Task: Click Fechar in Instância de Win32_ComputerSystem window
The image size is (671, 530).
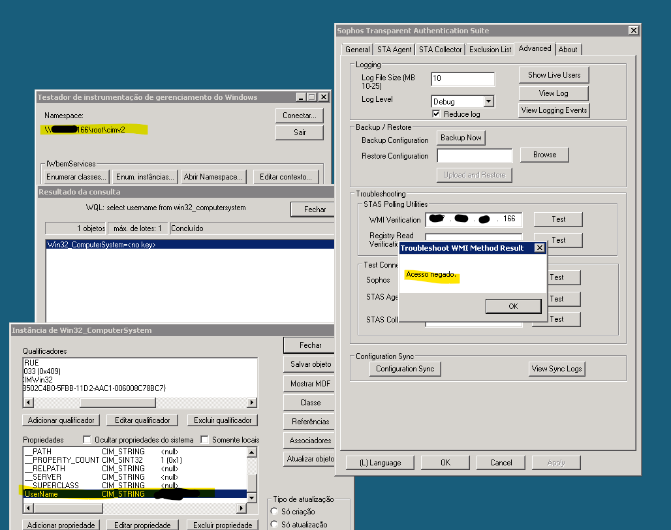Action: [309, 345]
